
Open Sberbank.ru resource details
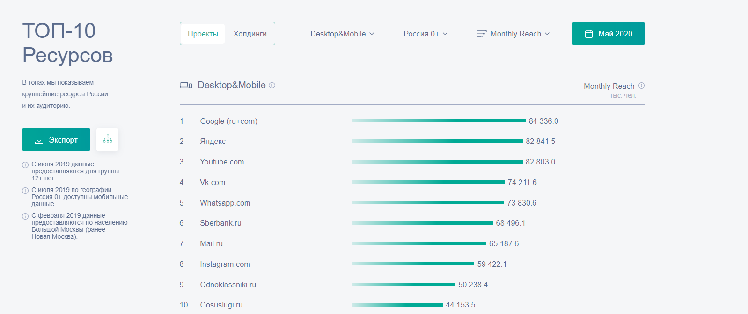(220, 223)
